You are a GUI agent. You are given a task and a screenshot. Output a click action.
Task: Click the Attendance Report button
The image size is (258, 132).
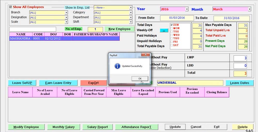coord(136,127)
